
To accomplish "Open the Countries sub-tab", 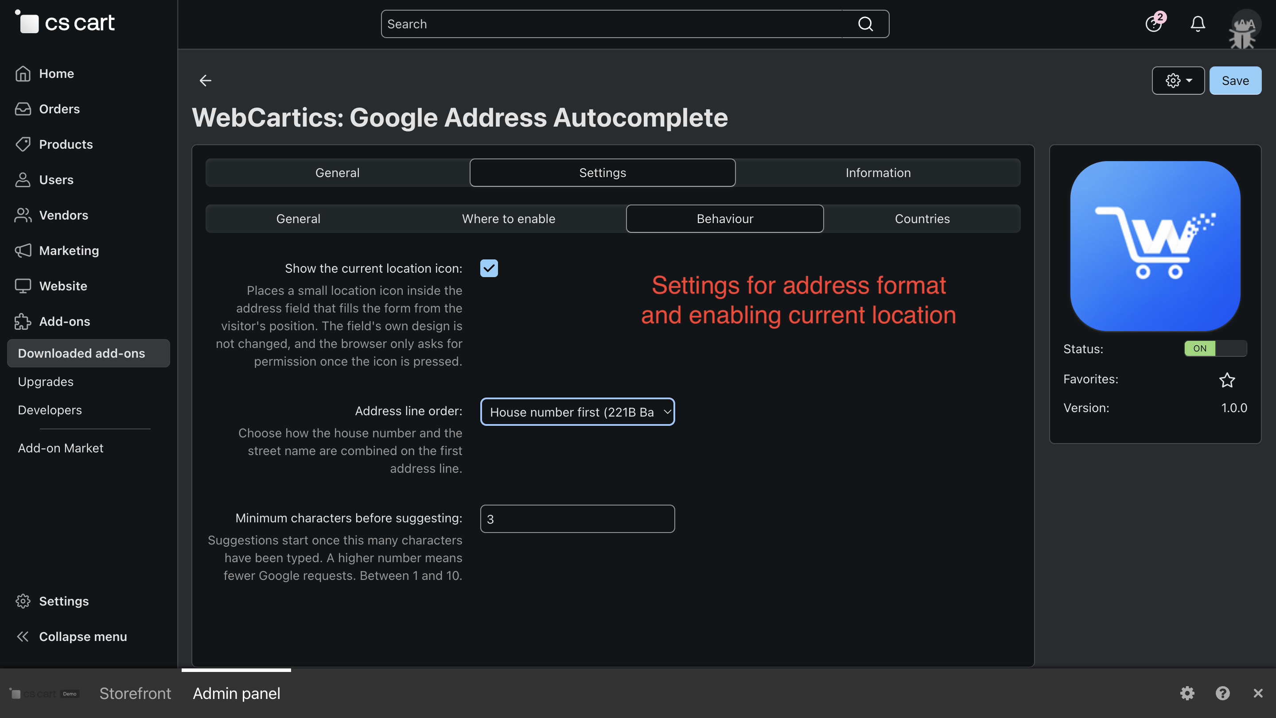I will (922, 218).
